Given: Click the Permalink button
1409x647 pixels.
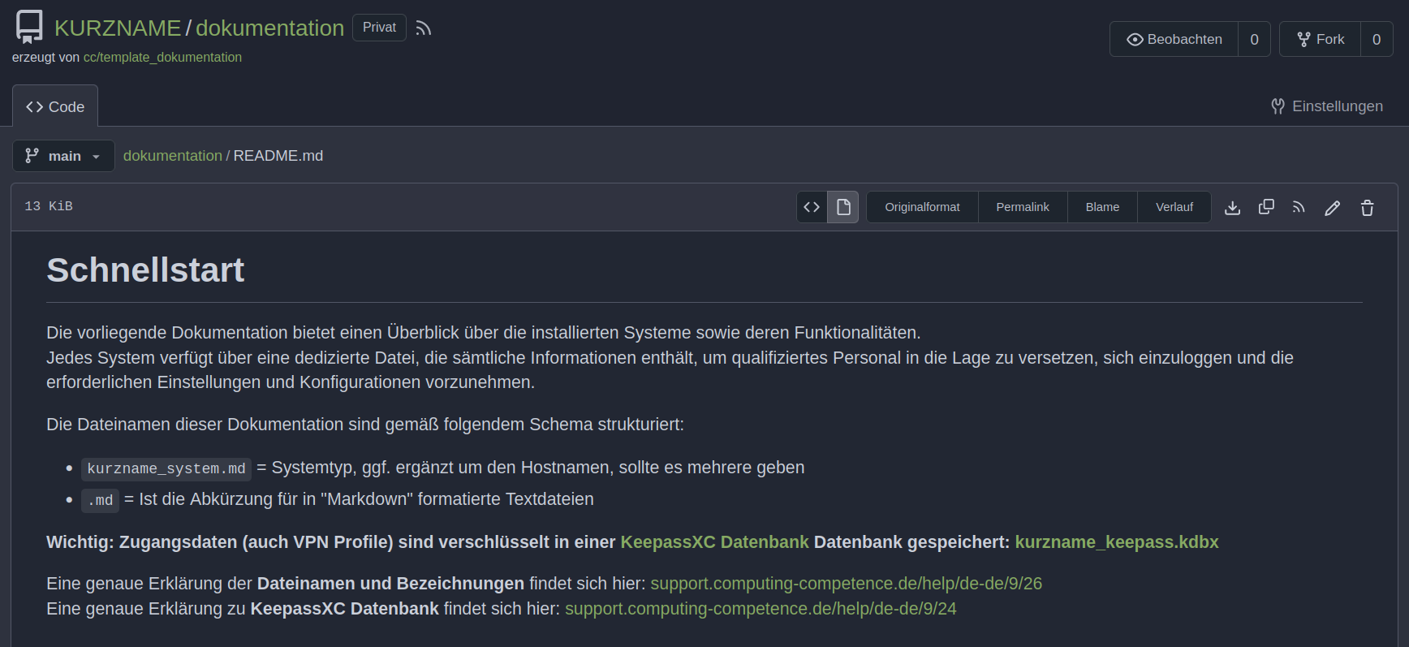Looking at the screenshot, I should [1023, 207].
